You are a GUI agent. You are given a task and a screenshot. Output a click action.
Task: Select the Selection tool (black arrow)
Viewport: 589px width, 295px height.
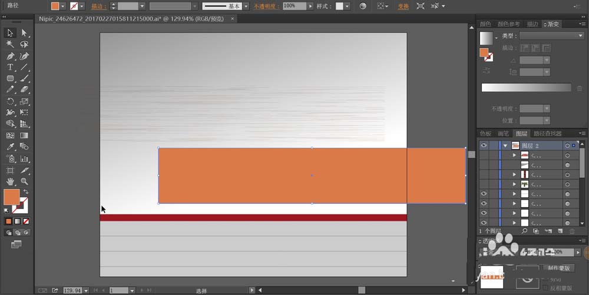point(10,33)
